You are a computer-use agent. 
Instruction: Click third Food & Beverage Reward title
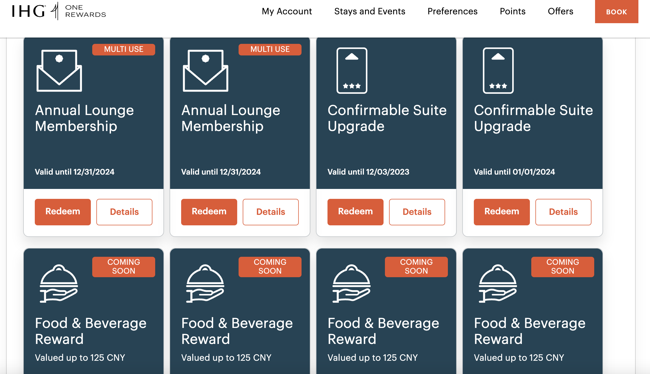click(x=383, y=331)
